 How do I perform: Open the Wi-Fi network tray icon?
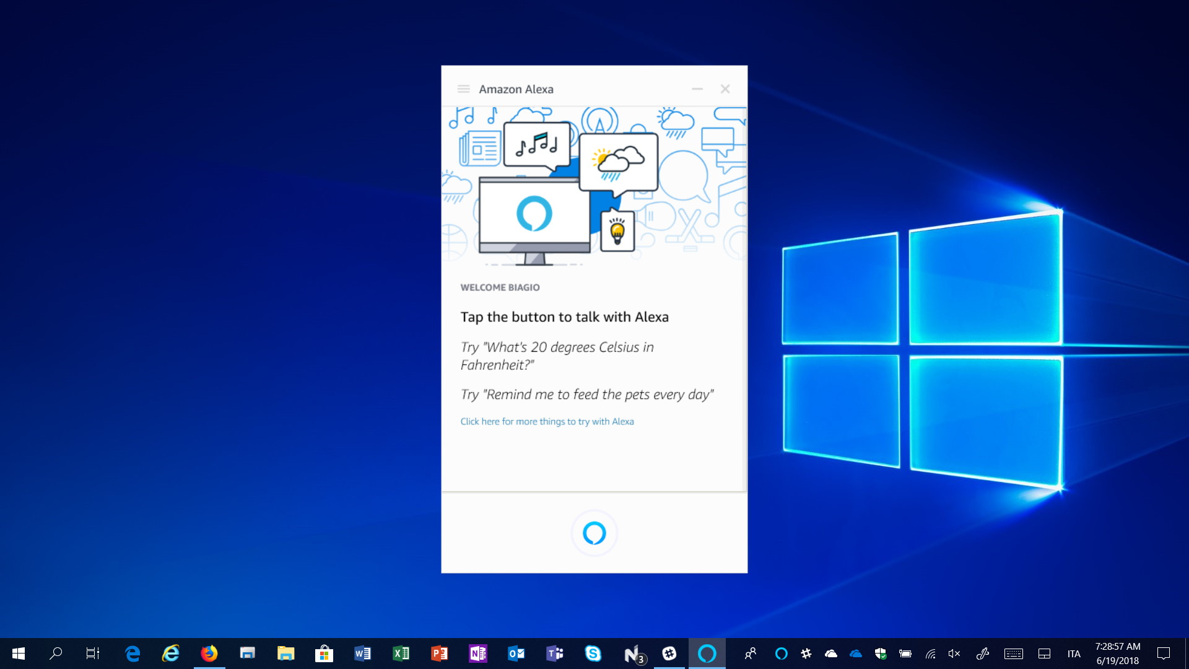(930, 654)
